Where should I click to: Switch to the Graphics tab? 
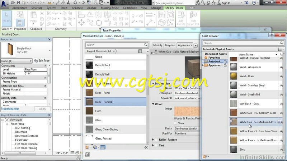170,45
